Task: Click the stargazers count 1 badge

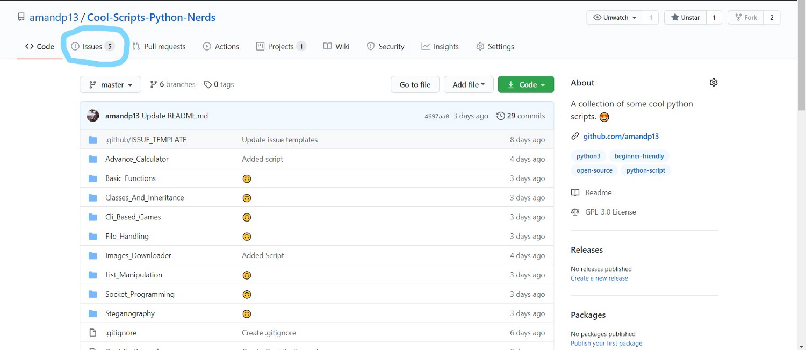Action: 714,17
